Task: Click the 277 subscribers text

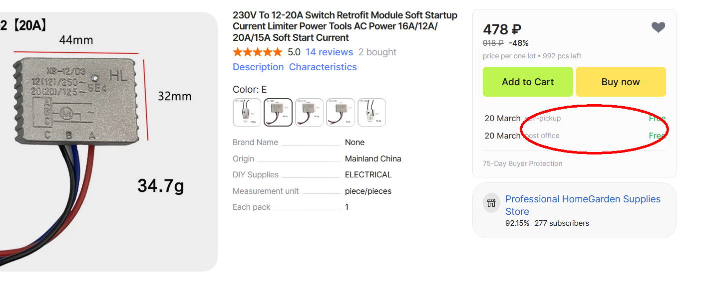Action: pos(562,223)
